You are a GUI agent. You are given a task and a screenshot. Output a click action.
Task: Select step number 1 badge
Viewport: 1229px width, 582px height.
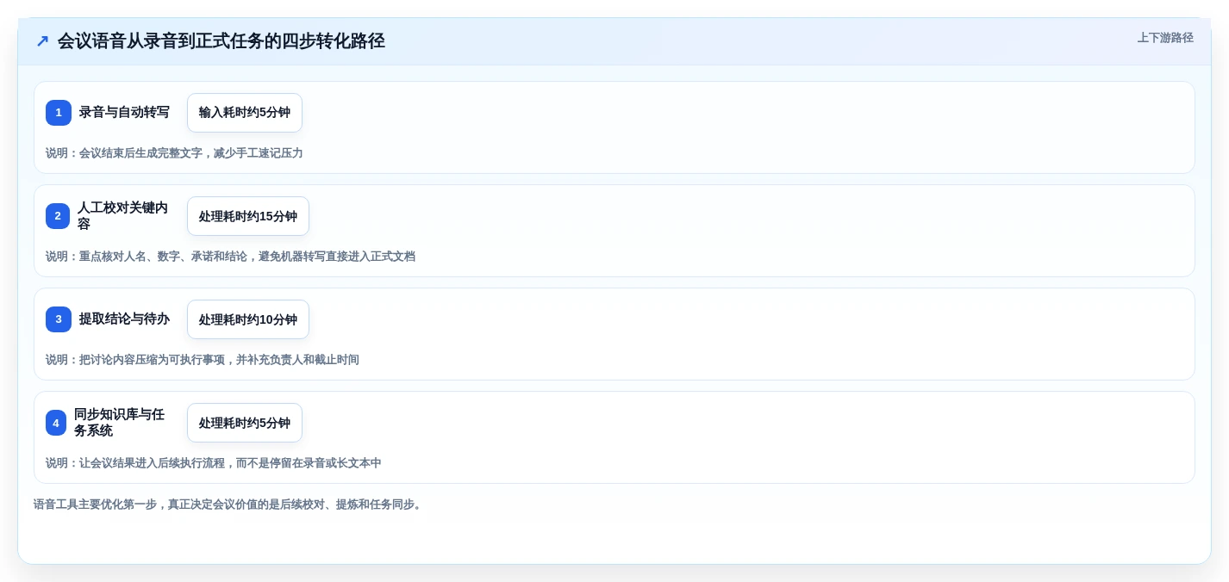tap(59, 113)
